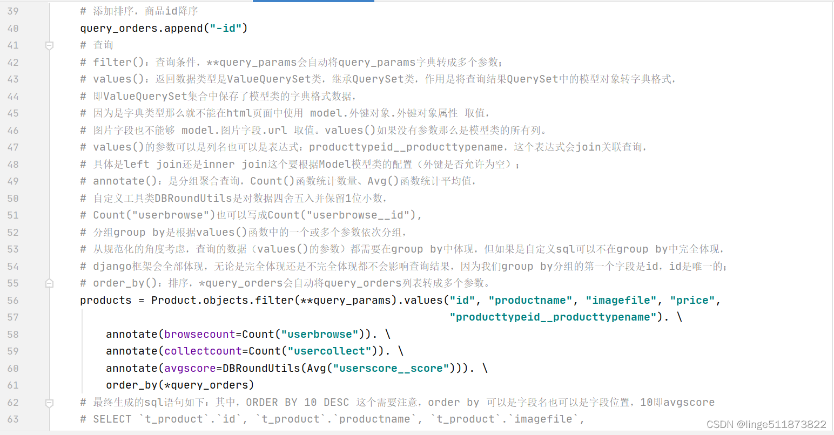
Task: Click "left join" text in line 48 comment
Action: pos(154,164)
